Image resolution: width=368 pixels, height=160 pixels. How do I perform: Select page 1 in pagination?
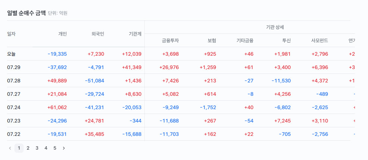click(19, 148)
